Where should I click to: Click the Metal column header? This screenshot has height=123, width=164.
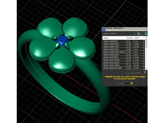(x=114, y=38)
